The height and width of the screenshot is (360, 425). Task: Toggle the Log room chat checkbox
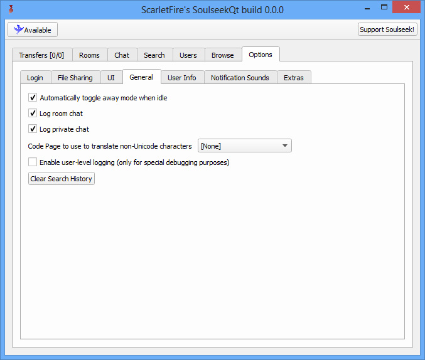tap(33, 113)
